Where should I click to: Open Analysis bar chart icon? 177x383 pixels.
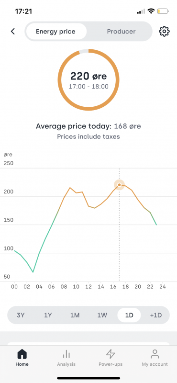pyautogui.click(x=66, y=354)
